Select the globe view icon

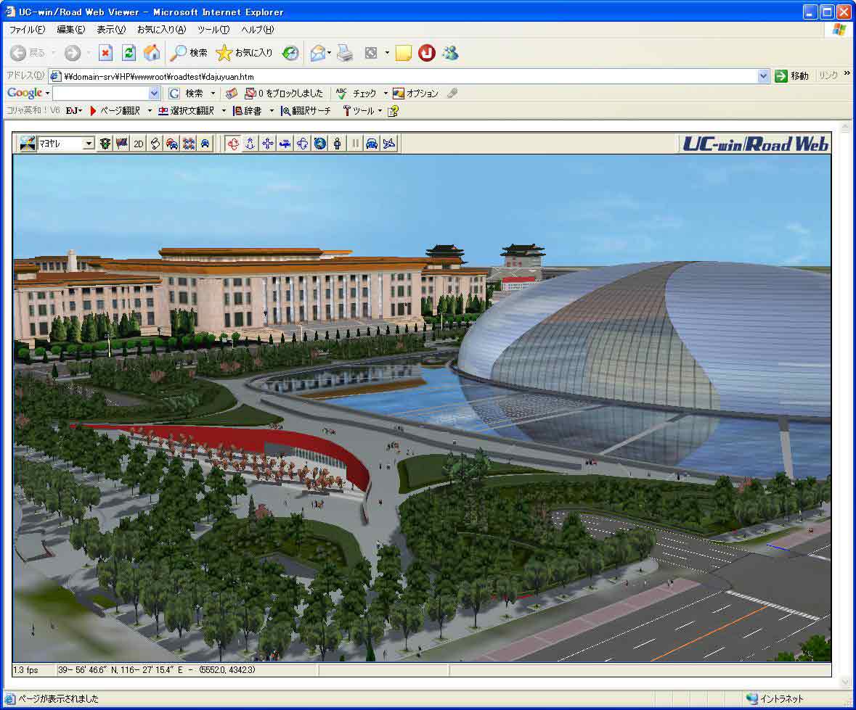click(320, 144)
